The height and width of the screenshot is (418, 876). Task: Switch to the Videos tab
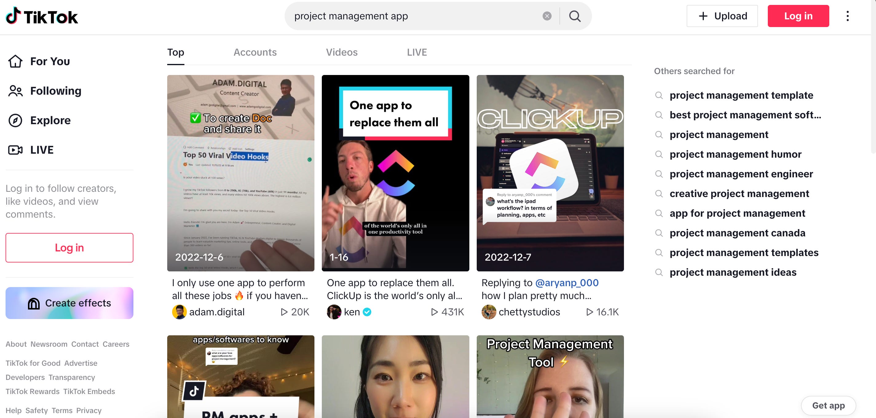[342, 52]
